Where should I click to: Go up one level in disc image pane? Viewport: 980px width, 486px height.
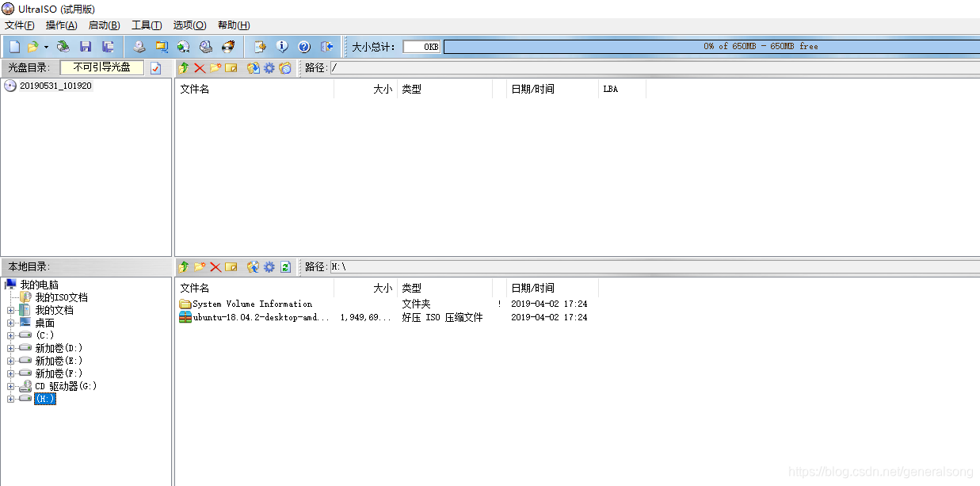184,68
